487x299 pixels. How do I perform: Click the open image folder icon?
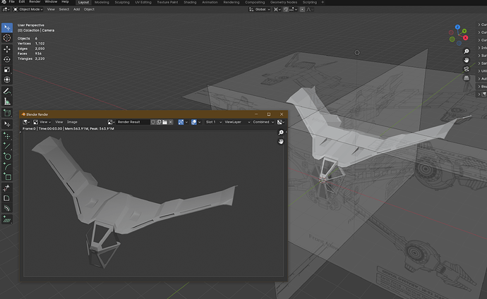164,122
